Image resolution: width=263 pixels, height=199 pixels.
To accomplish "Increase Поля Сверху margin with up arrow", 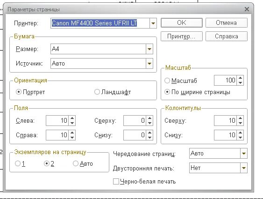I will coord(149,118).
